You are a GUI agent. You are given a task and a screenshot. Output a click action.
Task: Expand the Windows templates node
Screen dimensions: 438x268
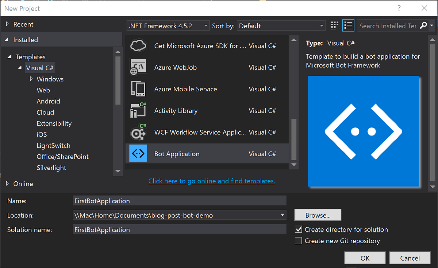click(31, 79)
